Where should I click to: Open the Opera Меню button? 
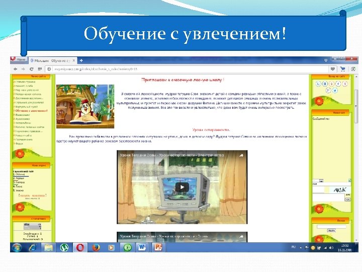point(19,59)
